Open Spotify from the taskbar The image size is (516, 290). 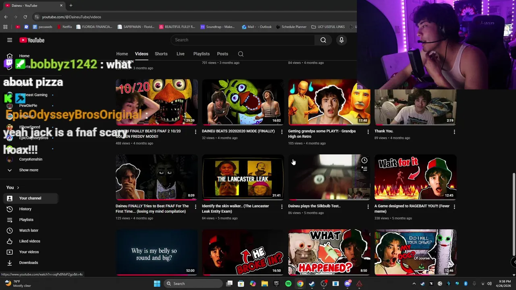click(288, 284)
